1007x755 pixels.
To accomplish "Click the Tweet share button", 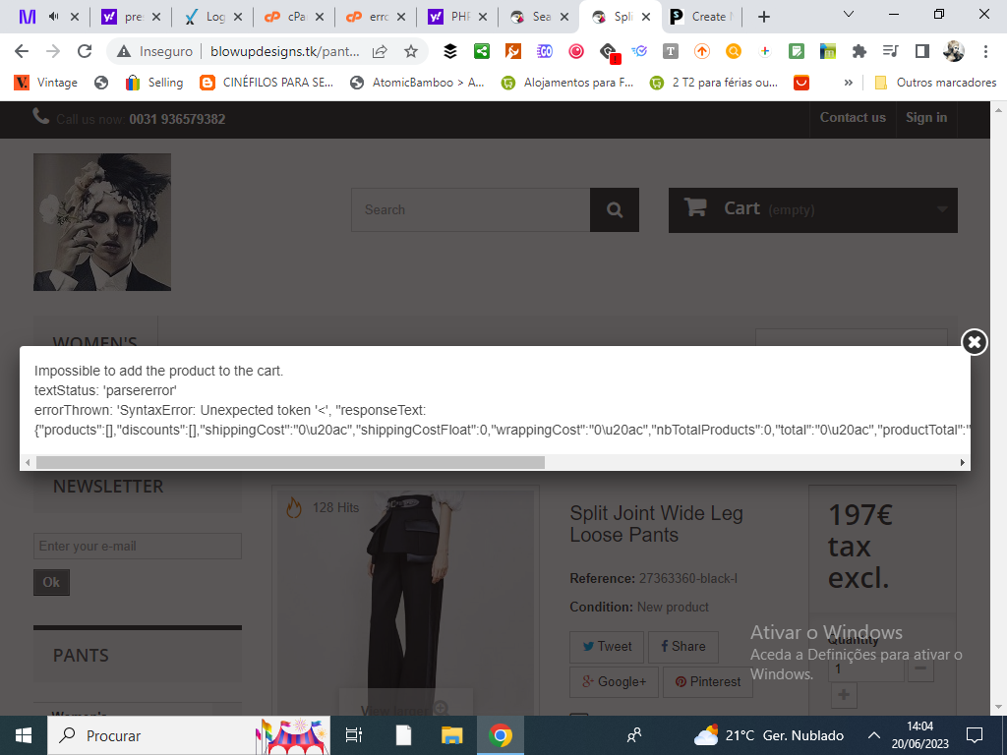I will (607, 647).
